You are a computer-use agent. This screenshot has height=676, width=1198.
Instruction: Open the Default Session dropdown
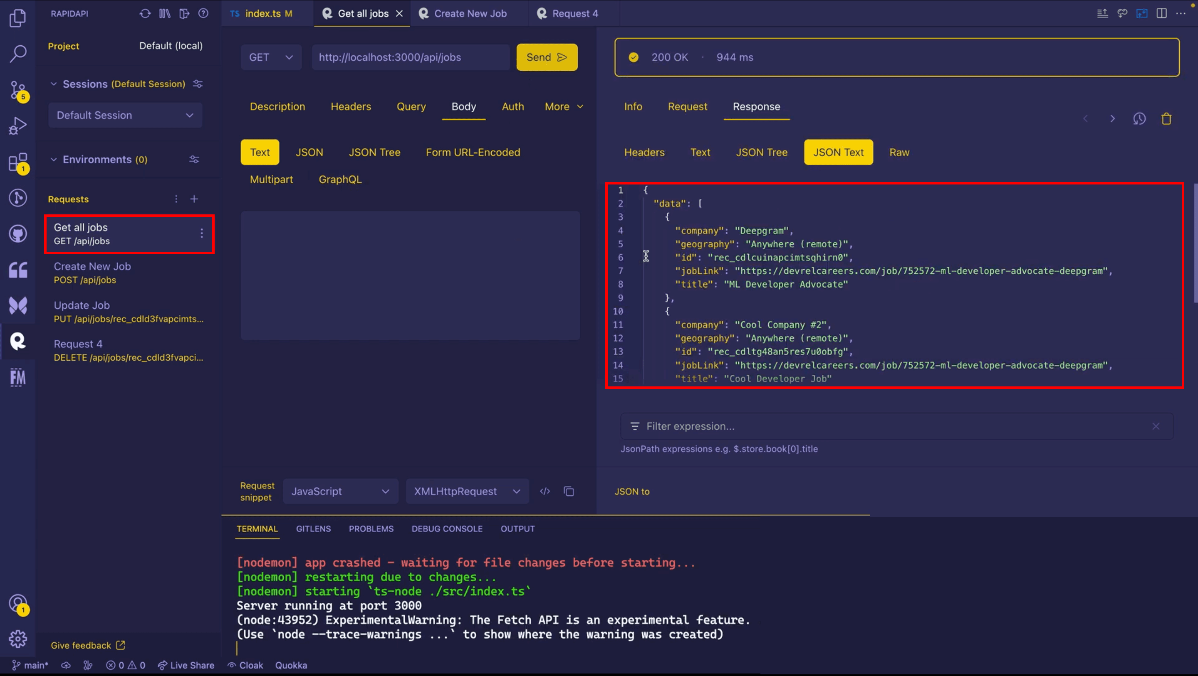[x=125, y=115]
